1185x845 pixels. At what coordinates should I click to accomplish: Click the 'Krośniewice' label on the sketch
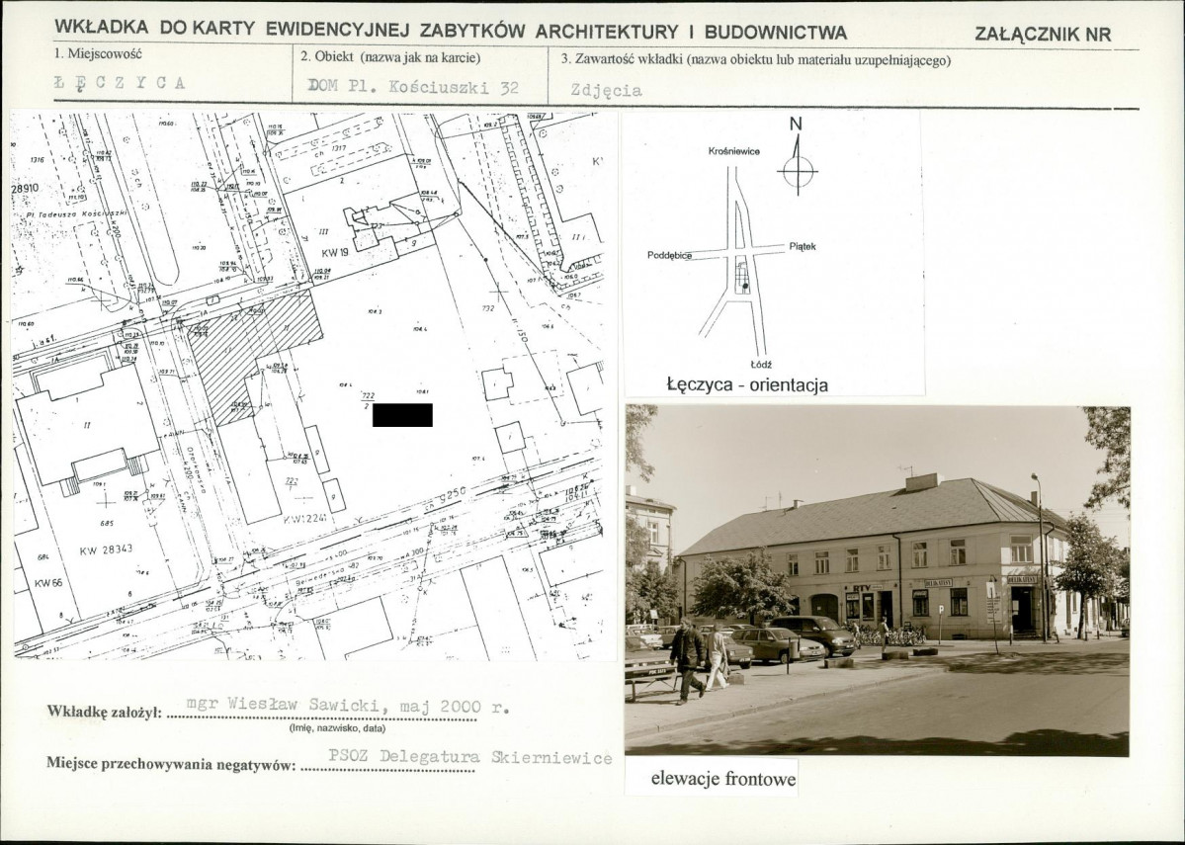732,152
